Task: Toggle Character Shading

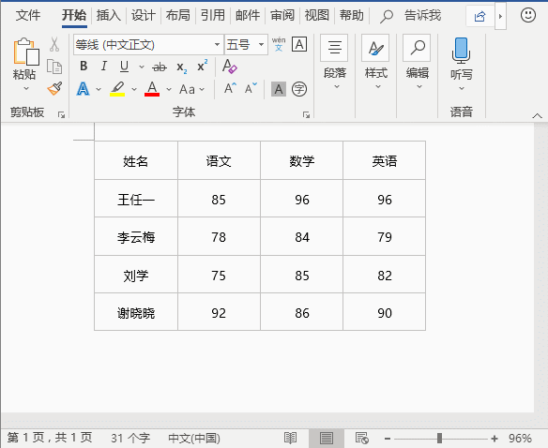Action: click(279, 89)
